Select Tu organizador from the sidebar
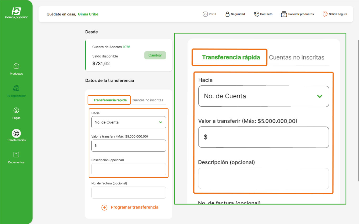The image size is (359, 224). (x=16, y=91)
